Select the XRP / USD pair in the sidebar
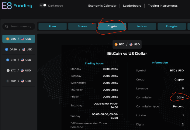 (19, 81)
